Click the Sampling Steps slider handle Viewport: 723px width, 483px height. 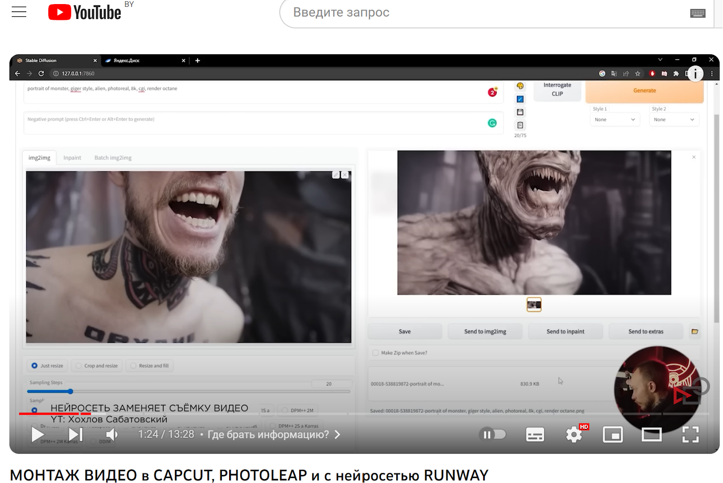(x=70, y=391)
